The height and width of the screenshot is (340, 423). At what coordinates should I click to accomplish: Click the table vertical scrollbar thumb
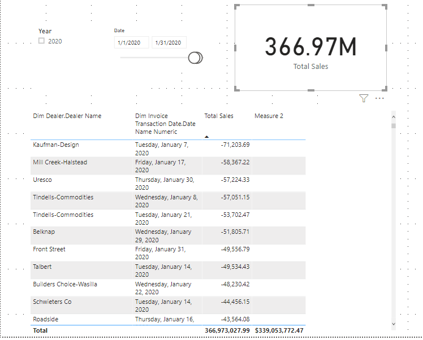394,126
